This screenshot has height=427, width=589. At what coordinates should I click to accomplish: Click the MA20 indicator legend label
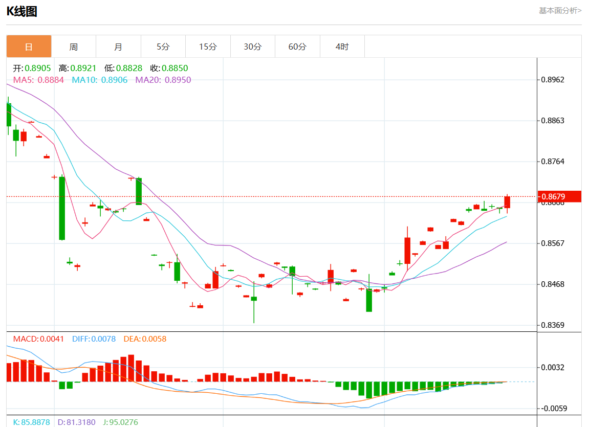163,80
